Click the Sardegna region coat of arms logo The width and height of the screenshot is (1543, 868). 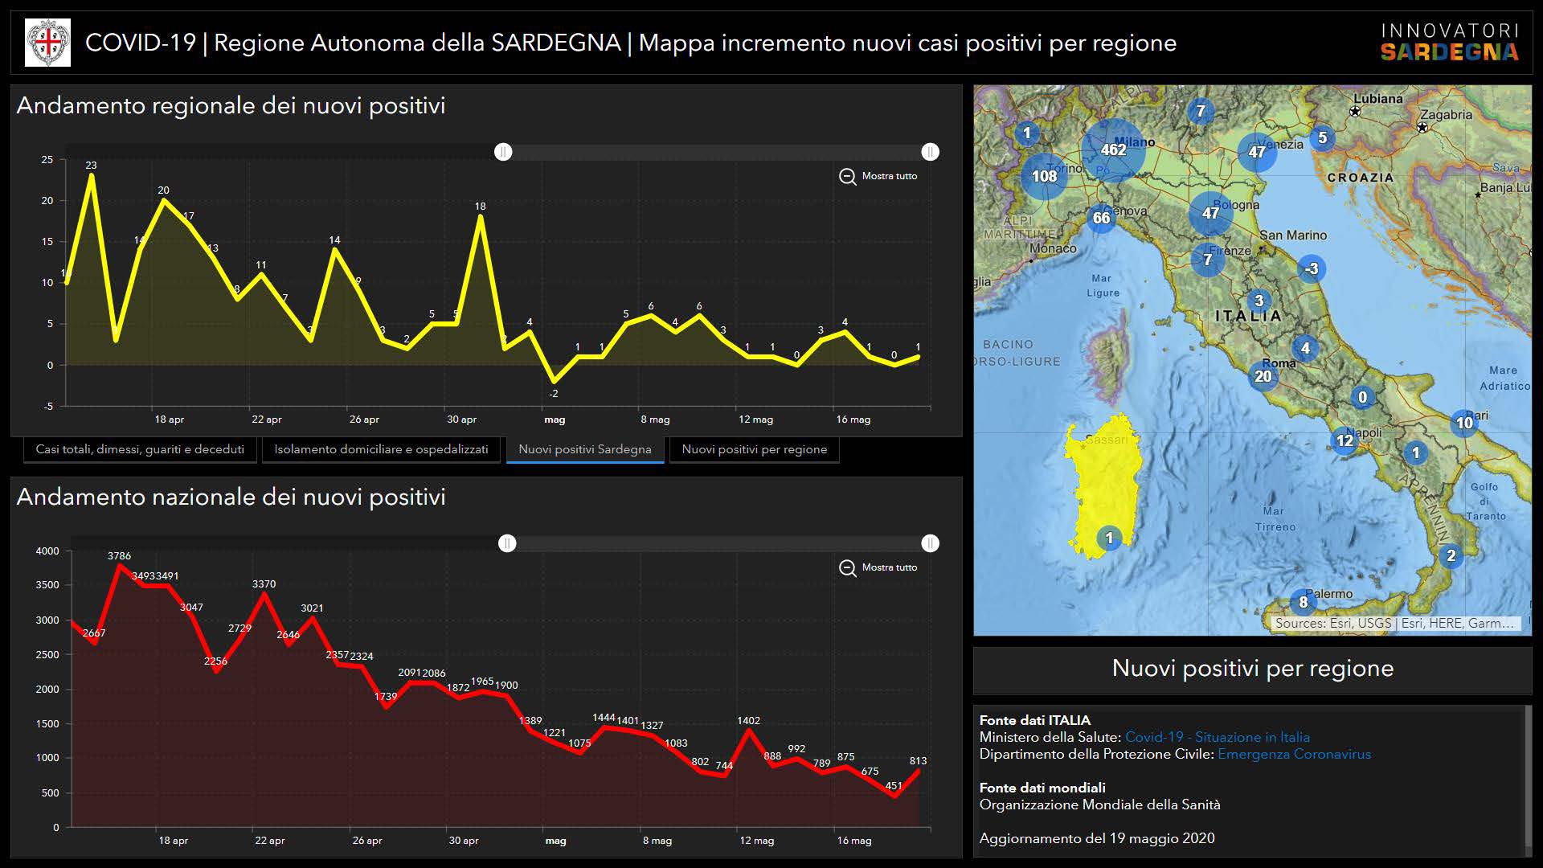click(47, 43)
